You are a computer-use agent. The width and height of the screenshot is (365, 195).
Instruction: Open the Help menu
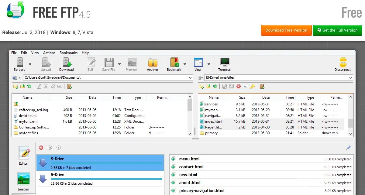click(x=86, y=53)
